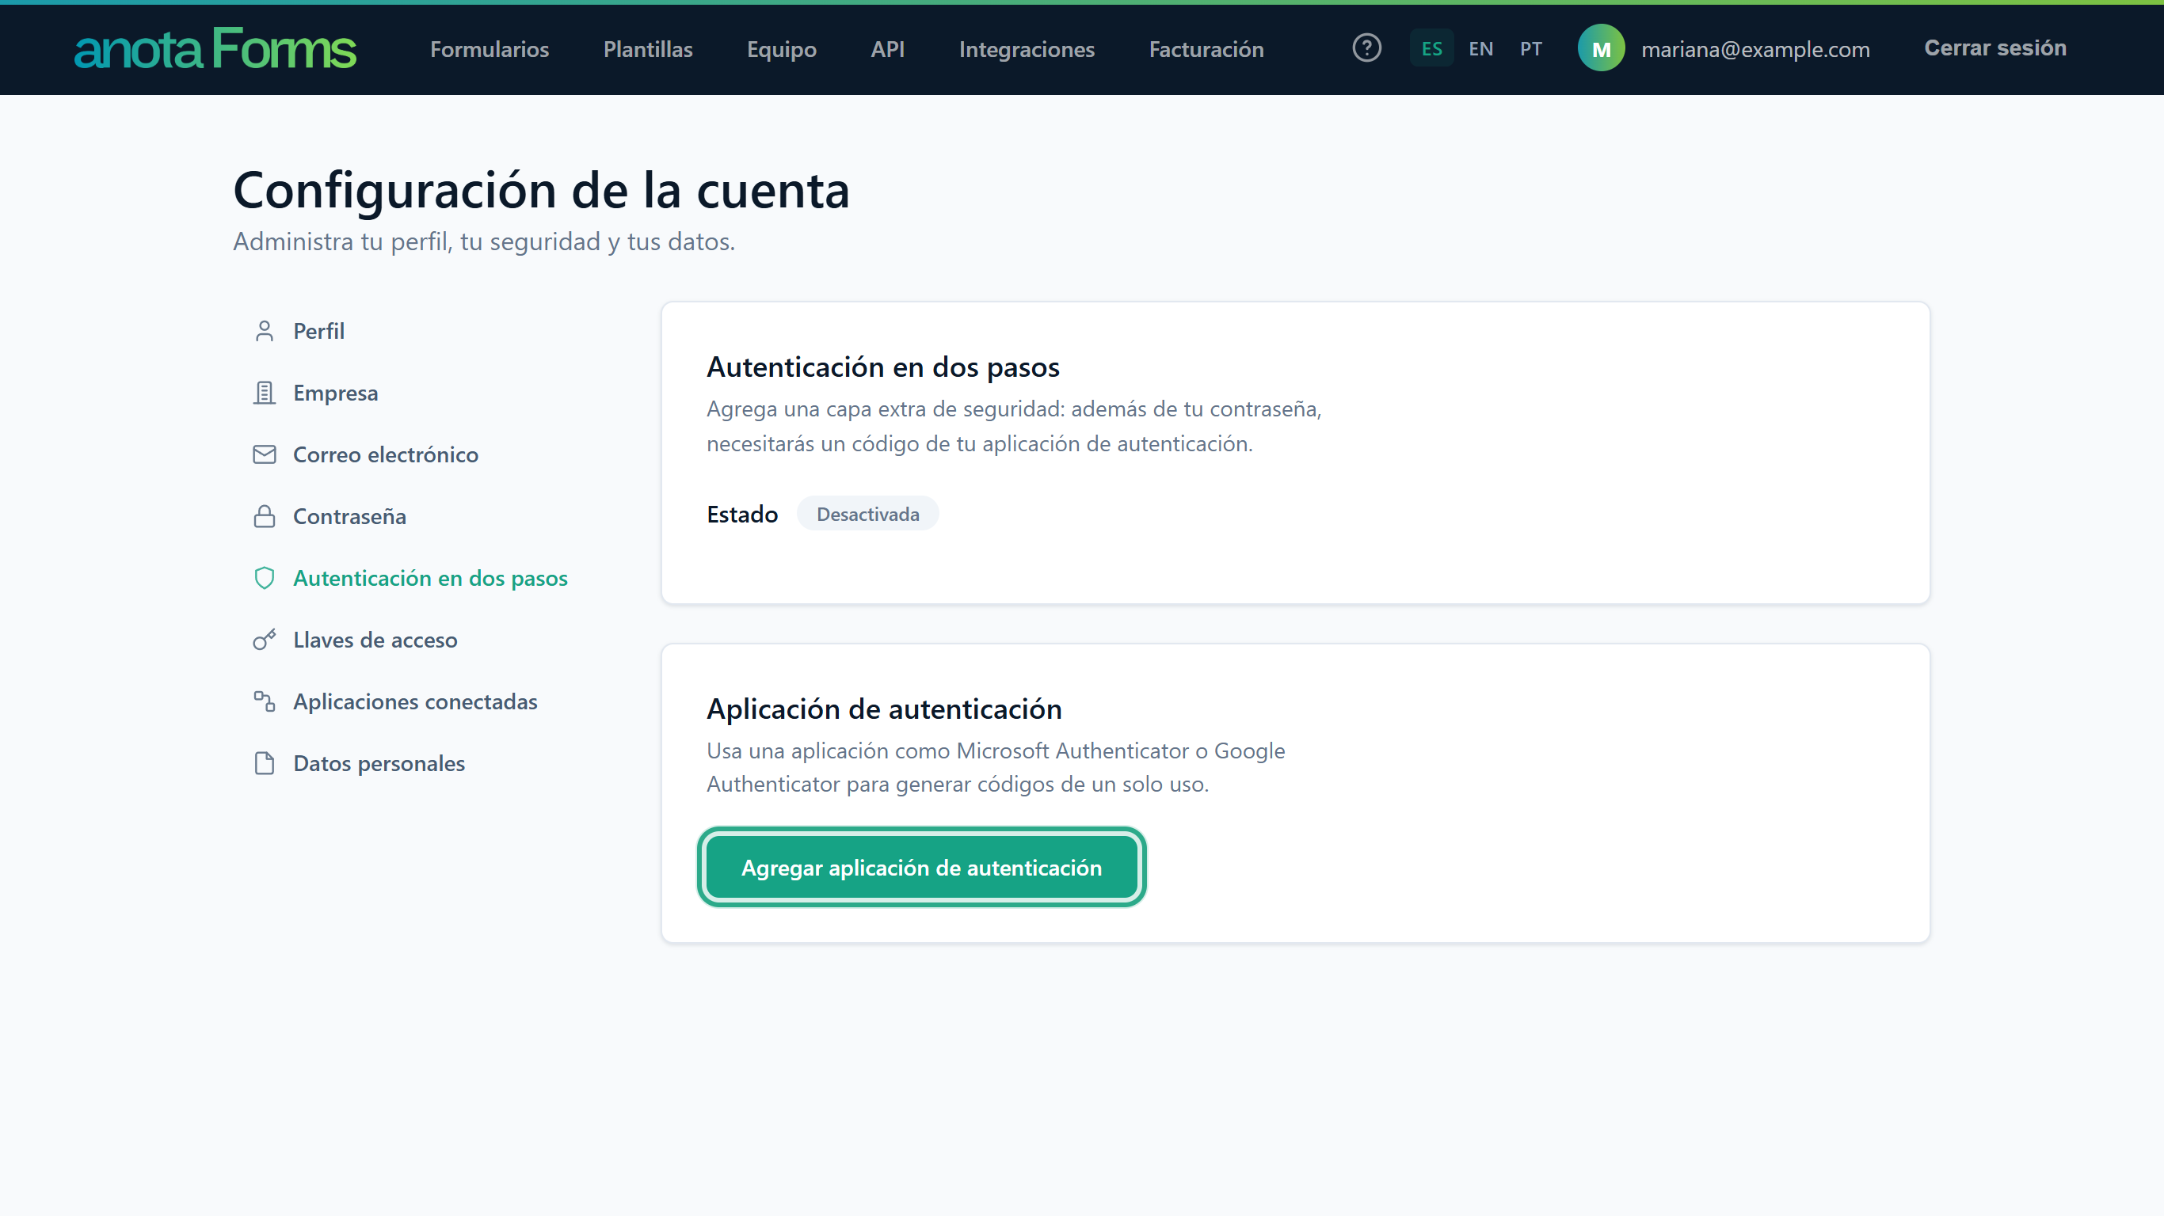
Task: Click the document icon beside Datos personales
Action: click(x=265, y=763)
